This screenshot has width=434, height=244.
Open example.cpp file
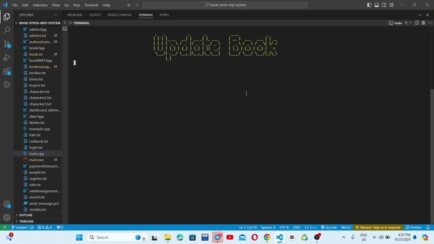[x=38, y=129]
